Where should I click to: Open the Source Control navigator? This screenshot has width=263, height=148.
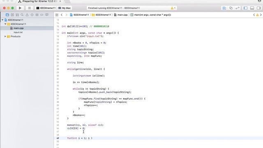(x=12, y=15)
